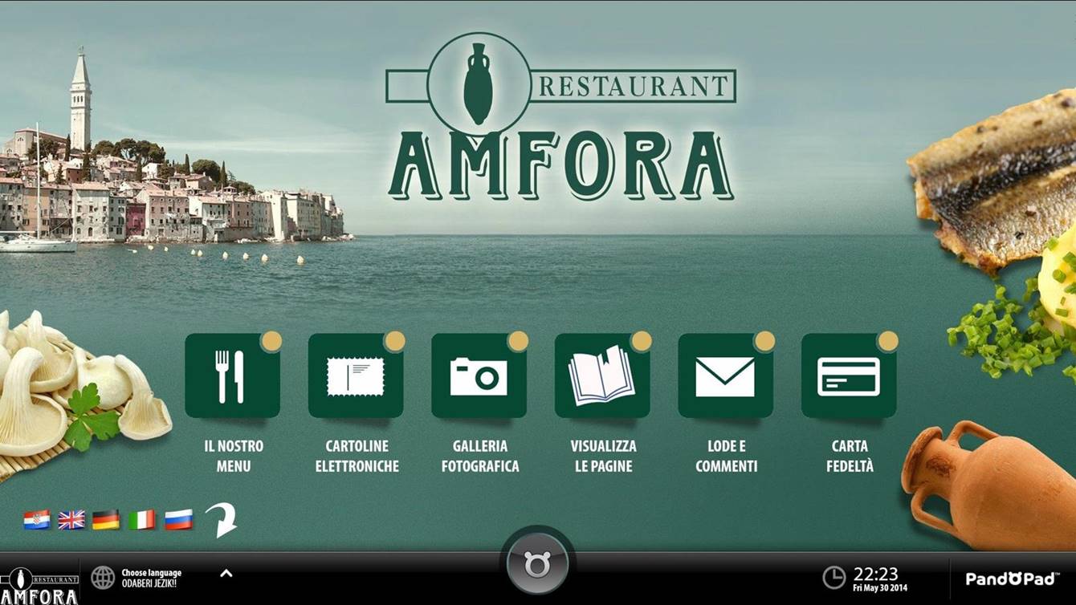Click the clock icon near the time
This screenshot has height=605, width=1076.
point(834,578)
